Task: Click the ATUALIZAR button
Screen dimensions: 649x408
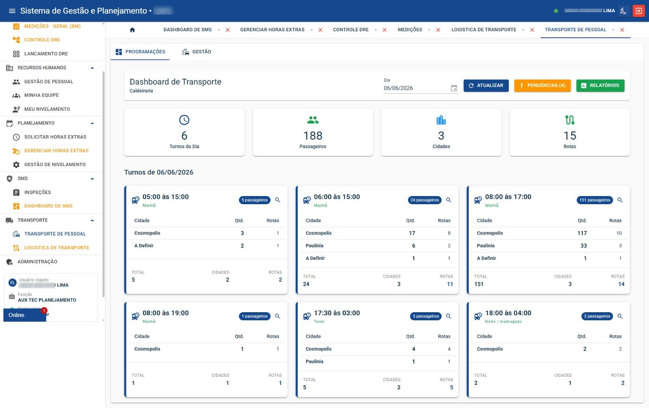Action: (x=486, y=86)
